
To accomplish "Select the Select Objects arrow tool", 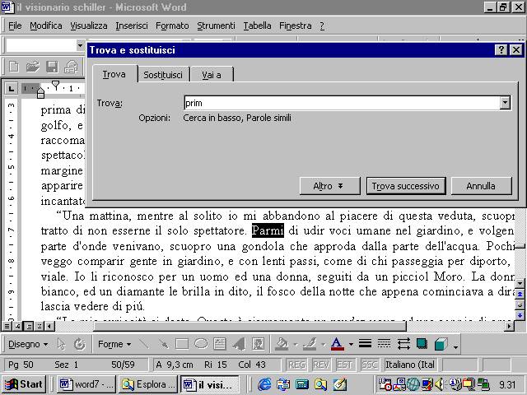I will pos(61,344).
